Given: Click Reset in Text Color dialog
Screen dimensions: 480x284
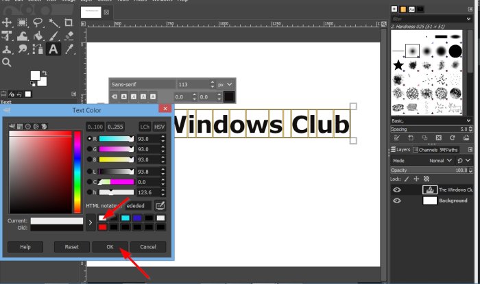Looking at the screenshot, I should (71, 247).
